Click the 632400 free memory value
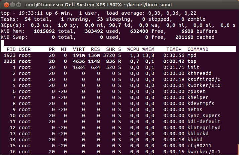The width and height of the screenshot is (239, 155). (x=139, y=31)
